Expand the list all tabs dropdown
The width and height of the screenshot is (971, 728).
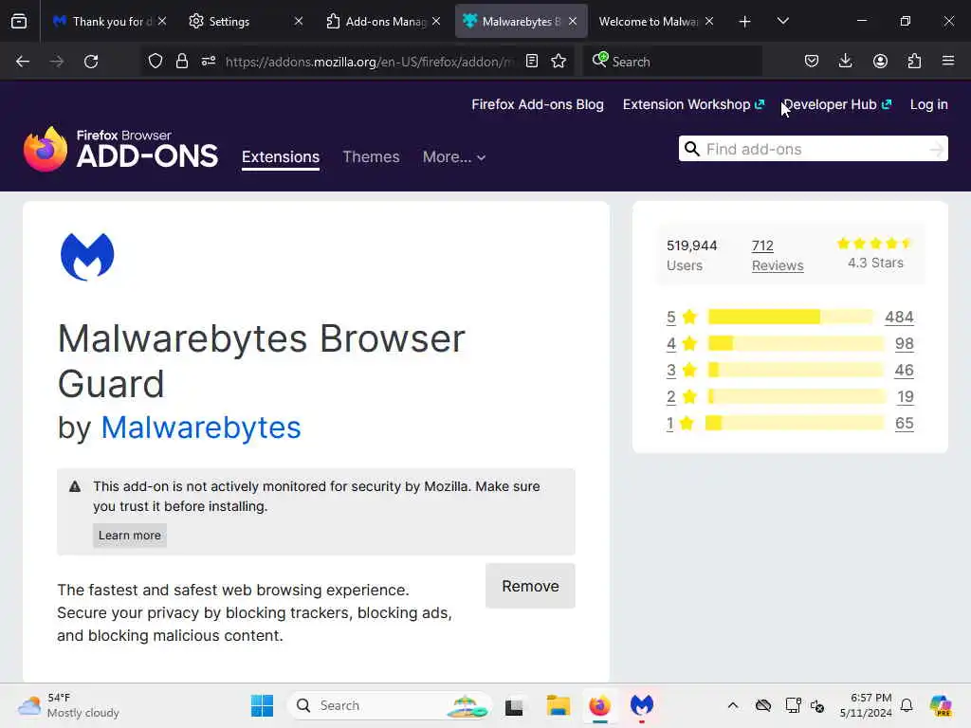tap(782, 22)
